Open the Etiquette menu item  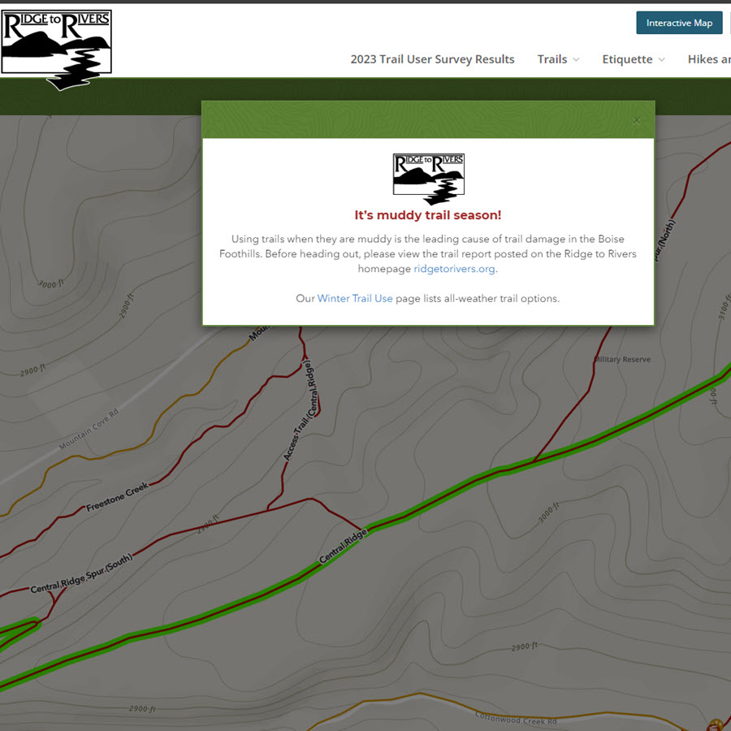click(627, 59)
